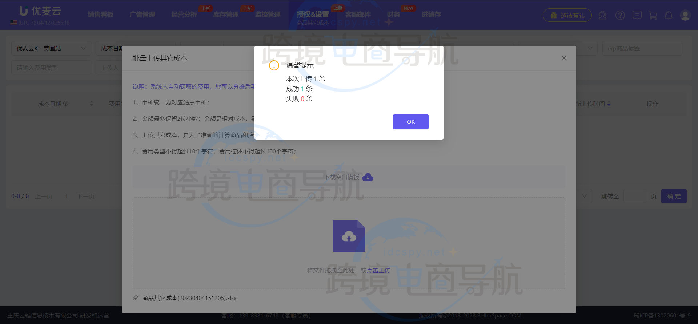This screenshot has width=698, height=324.
Task: Click the 请输入费用类型 input field
Action: (x=51, y=68)
